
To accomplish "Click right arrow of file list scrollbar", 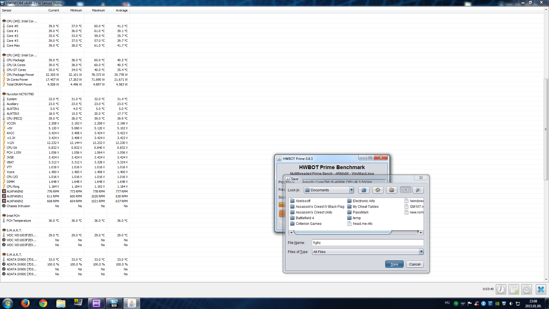I will (421, 232).
